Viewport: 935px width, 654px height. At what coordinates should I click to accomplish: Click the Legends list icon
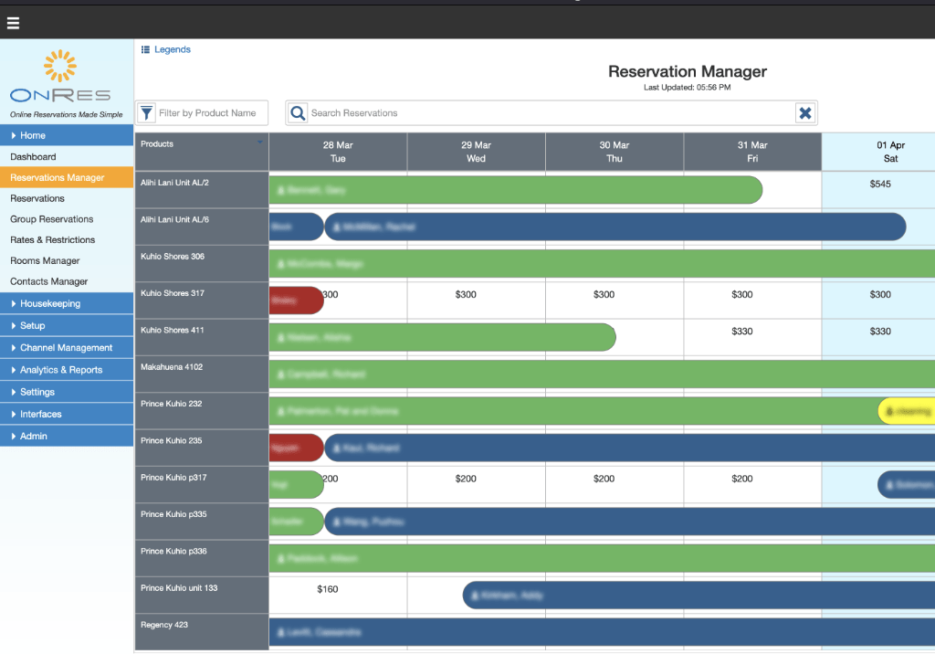tap(145, 50)
